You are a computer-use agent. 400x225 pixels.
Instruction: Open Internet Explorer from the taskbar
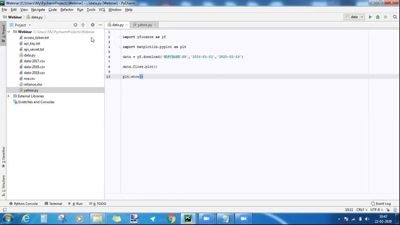click(x=26, y=219)
